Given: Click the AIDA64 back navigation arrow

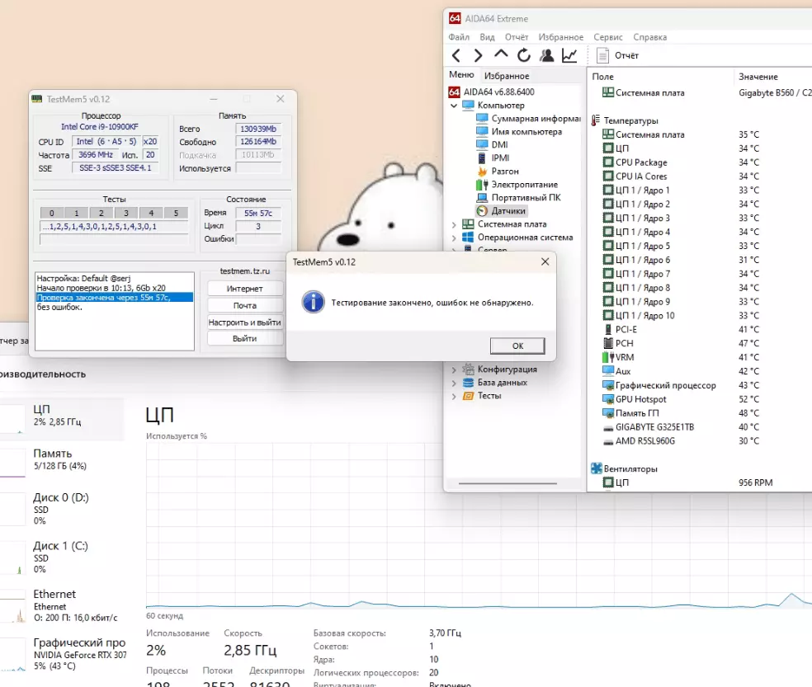Looking at the screenshot, I should coord(456,55).
